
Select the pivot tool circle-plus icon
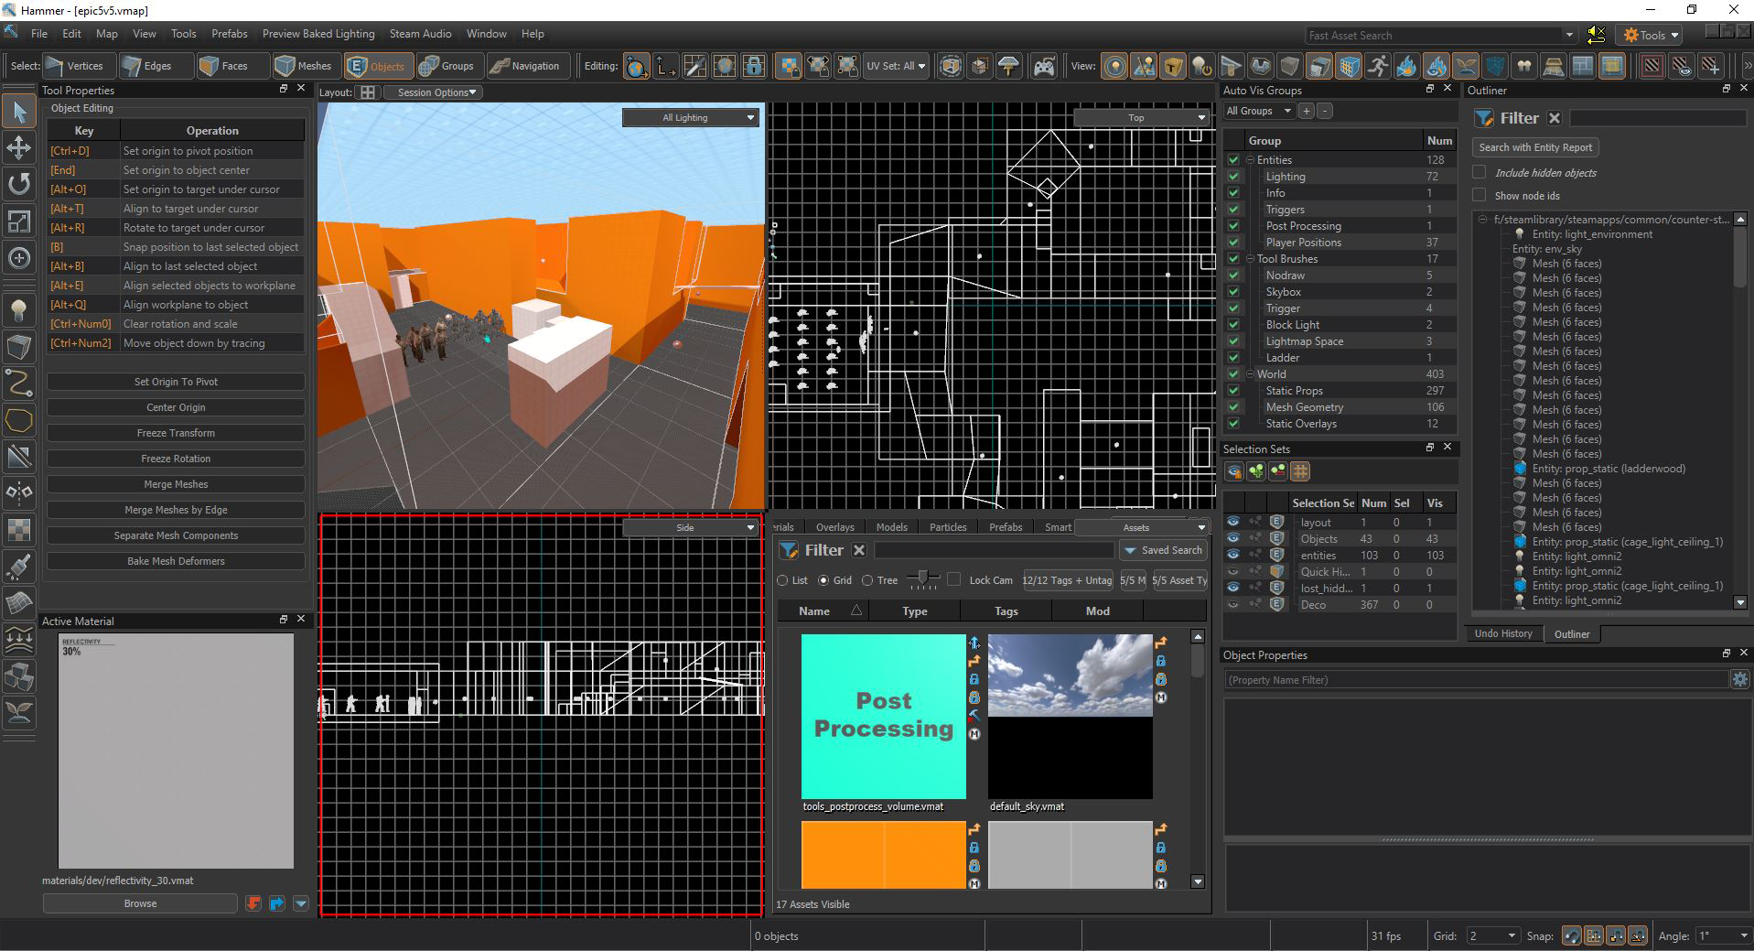pos(19,258)
